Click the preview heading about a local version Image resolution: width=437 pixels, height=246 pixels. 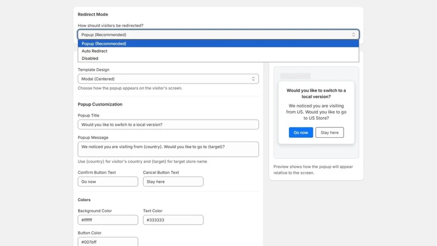pyautogui.click(x=316, y=93)
